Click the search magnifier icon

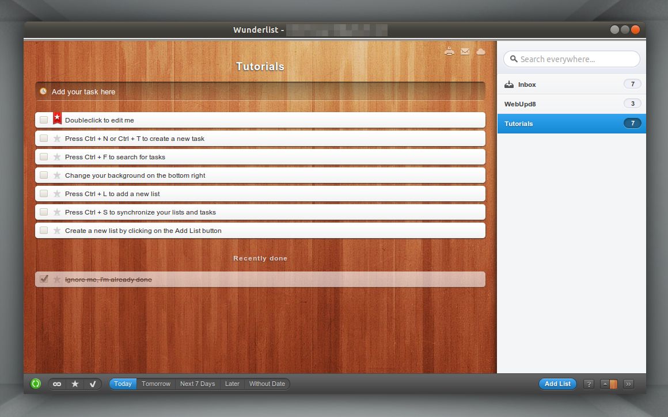pyautogui.click(x=514, y=59)
